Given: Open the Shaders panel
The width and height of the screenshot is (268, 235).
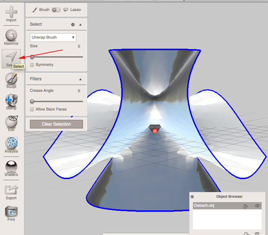Looking at the screenshot, I should pyautogui.click(x=11, y=168).
